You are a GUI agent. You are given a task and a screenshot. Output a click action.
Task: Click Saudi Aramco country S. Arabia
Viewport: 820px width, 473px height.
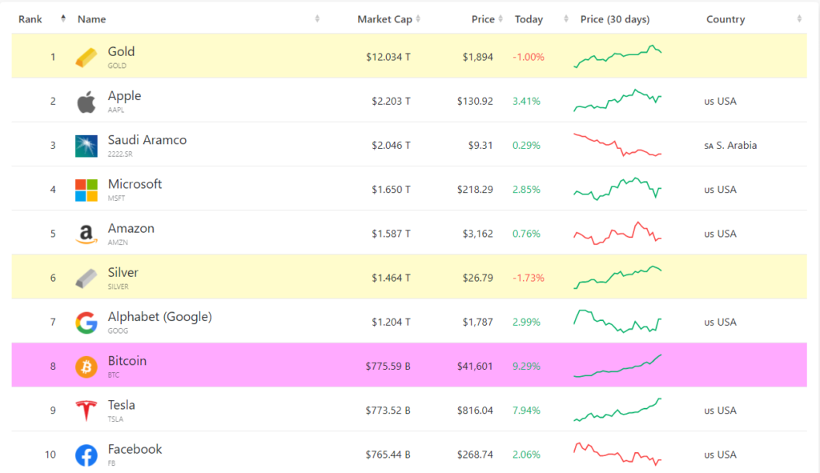[730, 146]
